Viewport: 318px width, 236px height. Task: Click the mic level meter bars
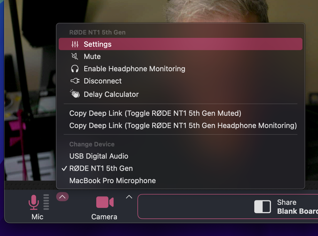[x=46, y=202]
